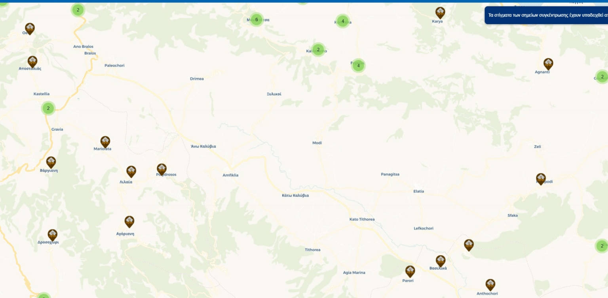Select the Karya pin marker
The image size is (608, 298).
click(x=440, y=13)
